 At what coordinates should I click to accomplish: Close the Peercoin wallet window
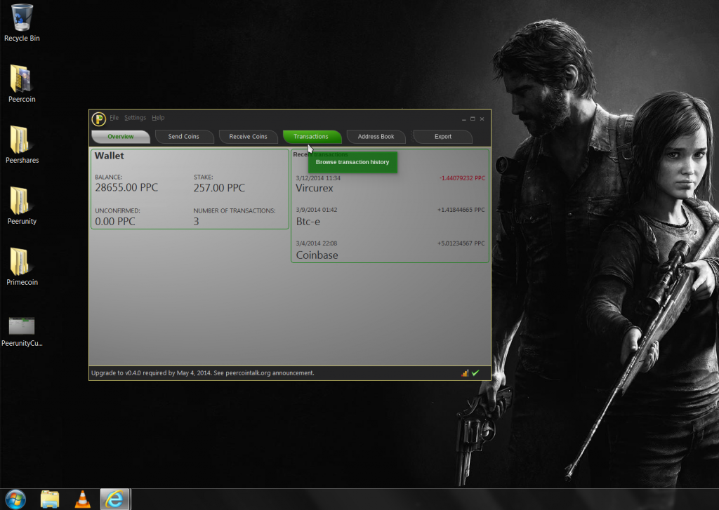pyautogui.click(x=482, y=119)
